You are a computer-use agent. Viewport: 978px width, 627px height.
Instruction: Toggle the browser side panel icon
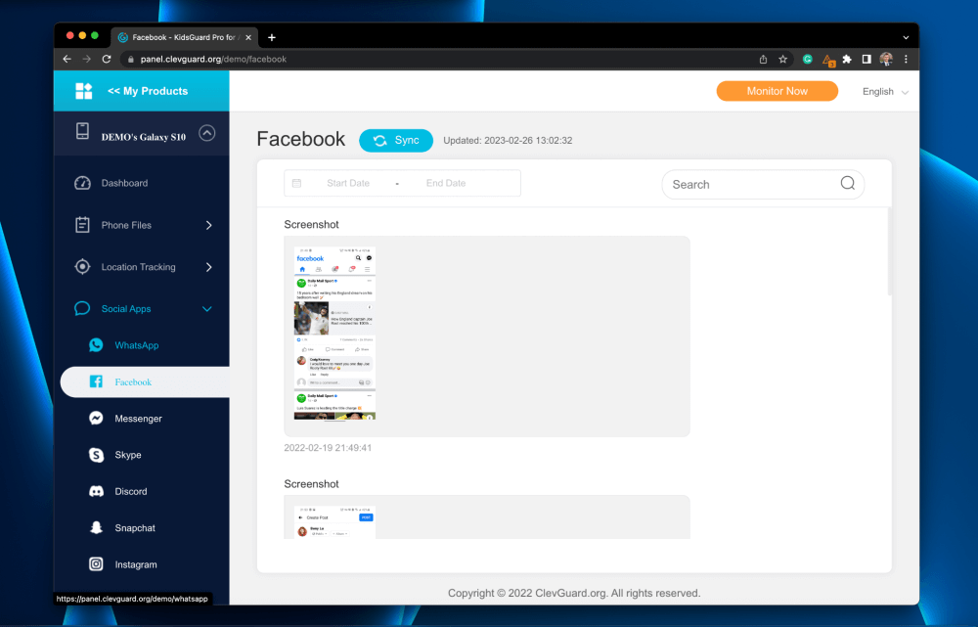(x=867, y=60)
